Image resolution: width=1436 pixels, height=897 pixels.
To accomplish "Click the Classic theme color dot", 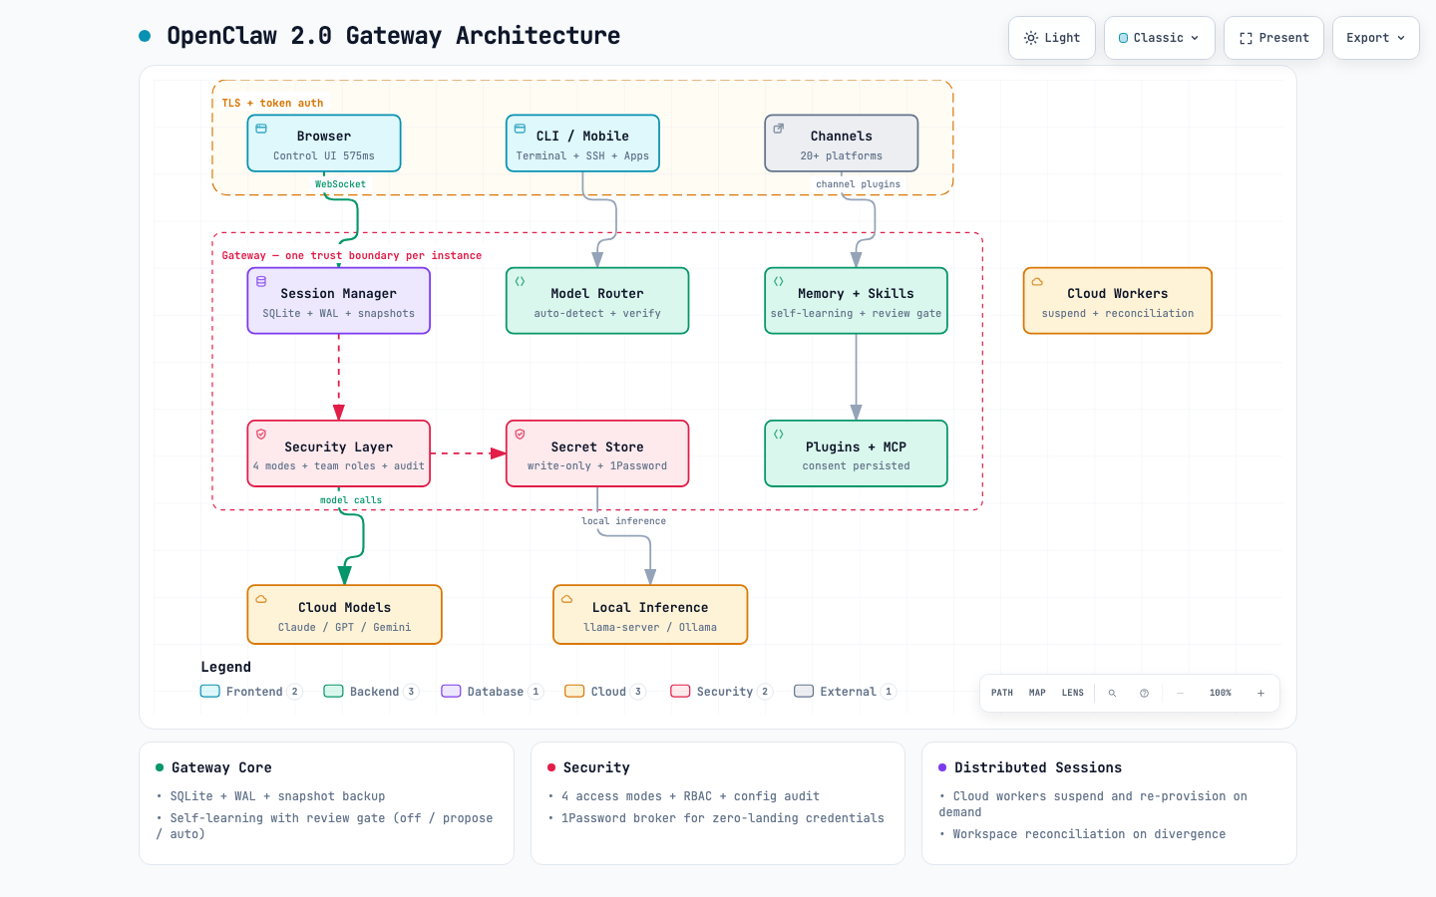I will 1124,38.
